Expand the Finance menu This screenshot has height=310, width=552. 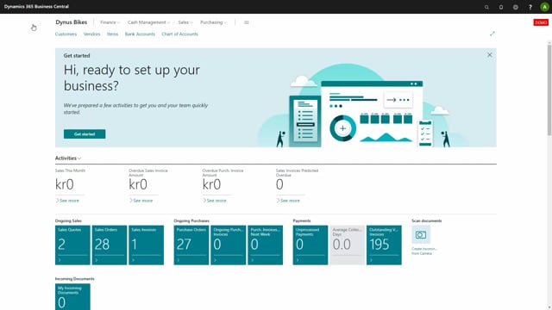point(110,22)
